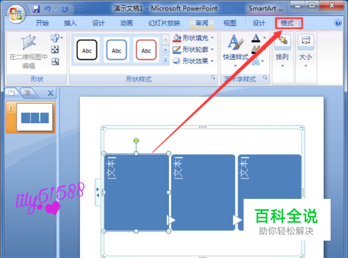Apply the red outline Abc shape style

tap(146, 50)
